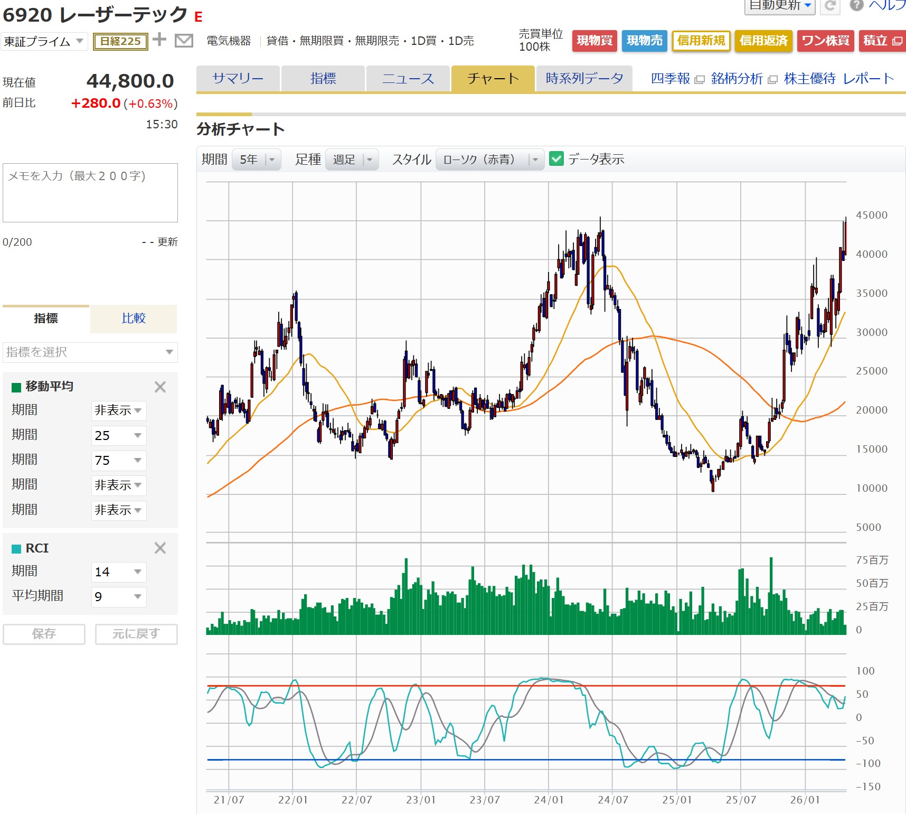
Task: Switch to the 時系列データ tab
Action: pos(584,79)
